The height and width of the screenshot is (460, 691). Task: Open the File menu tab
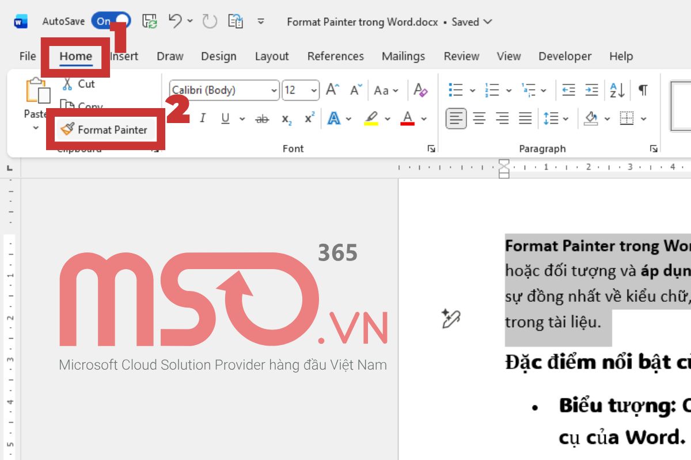28,56
